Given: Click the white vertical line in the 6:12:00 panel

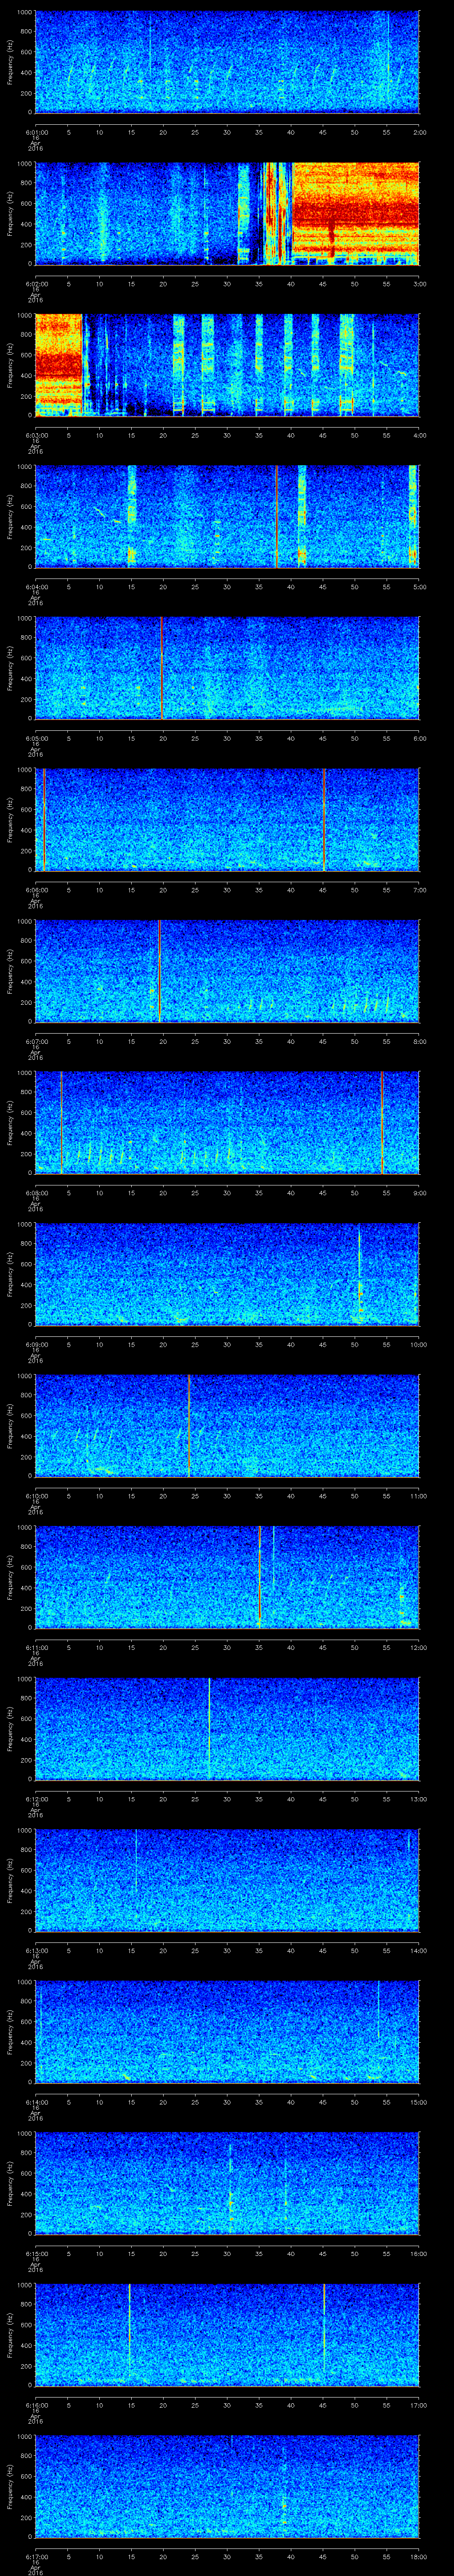Looking at the screenshot, I should pyautogui.click(x=210, y=1728).
